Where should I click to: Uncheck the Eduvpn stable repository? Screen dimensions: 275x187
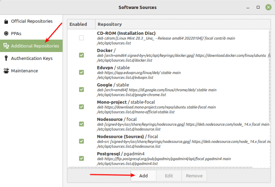(x=82, y=72)
